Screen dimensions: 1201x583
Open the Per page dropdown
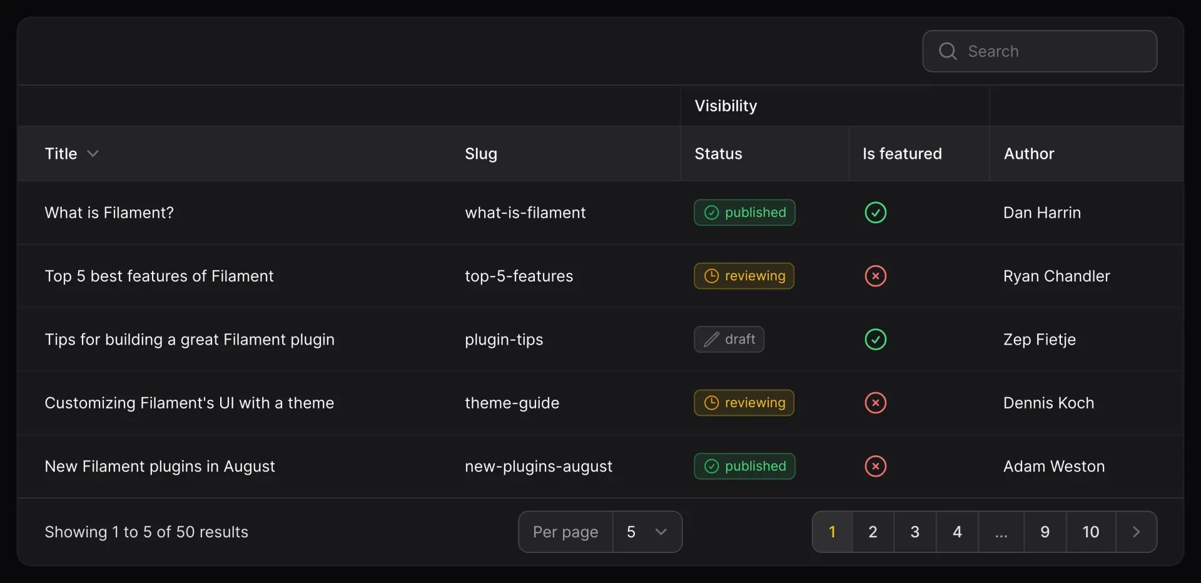click(647, 532)
